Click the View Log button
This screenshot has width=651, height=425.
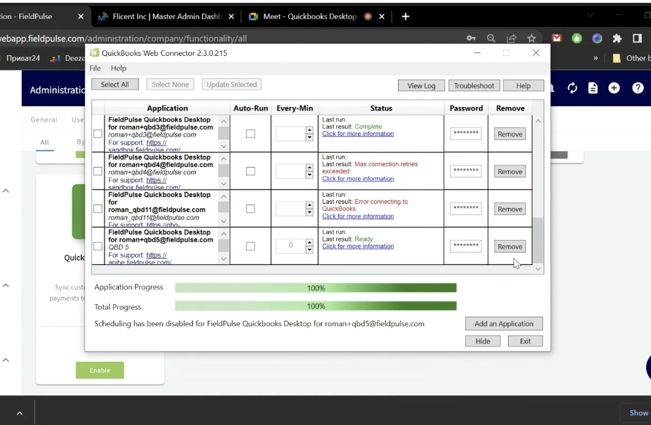click(421, 85)
